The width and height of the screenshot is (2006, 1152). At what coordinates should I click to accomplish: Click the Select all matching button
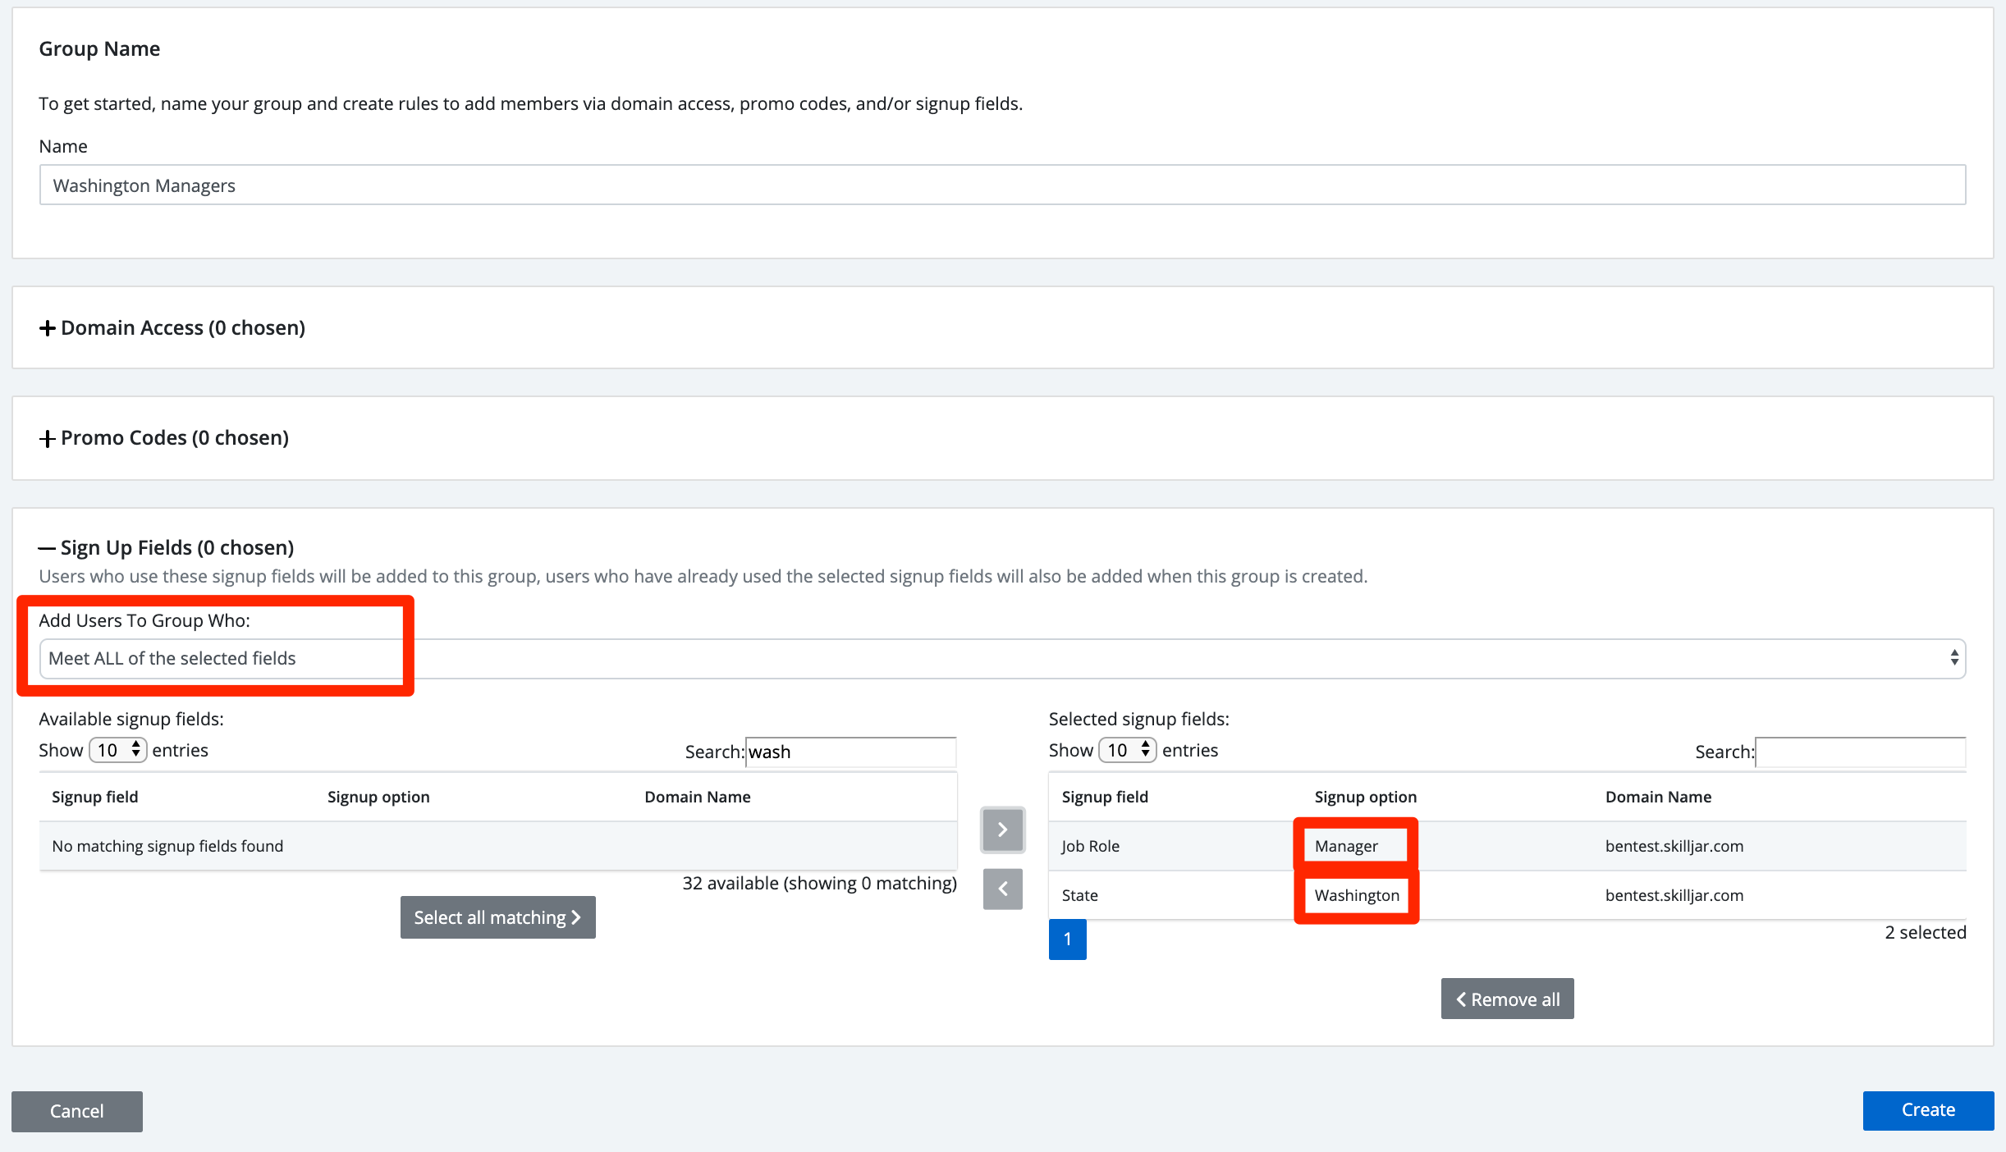(x=497, y=917)
